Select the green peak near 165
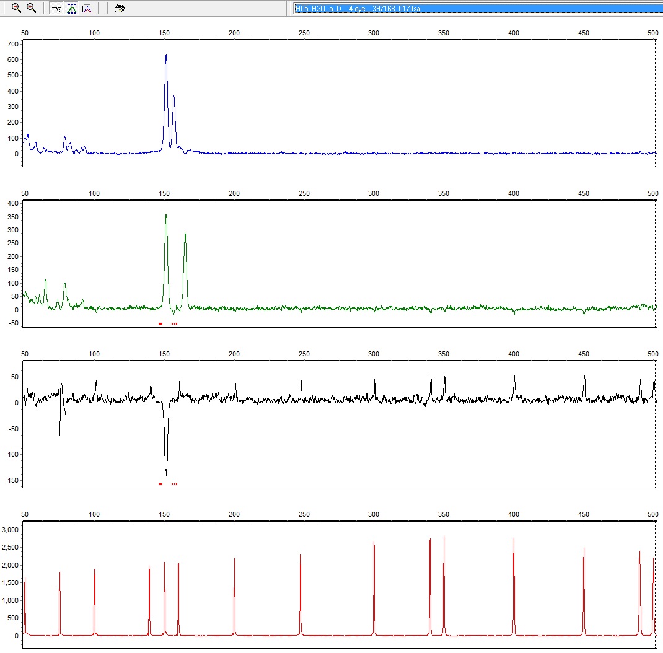 [185, 234]
